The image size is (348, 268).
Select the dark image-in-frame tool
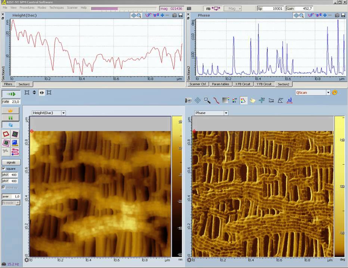point(15,134)
